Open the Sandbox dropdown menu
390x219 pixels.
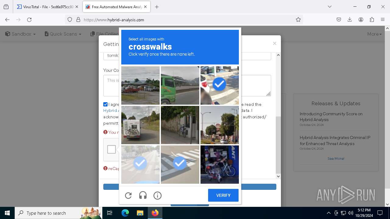20,34
